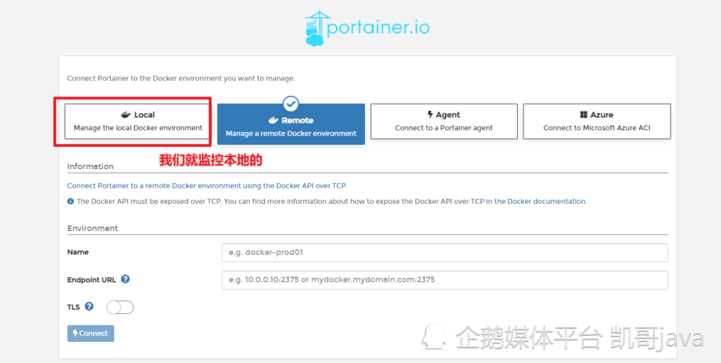Viewport: 721px width, 363px height.
Task: Click the checkmark badge above Remote
Action: coord(291,104)
